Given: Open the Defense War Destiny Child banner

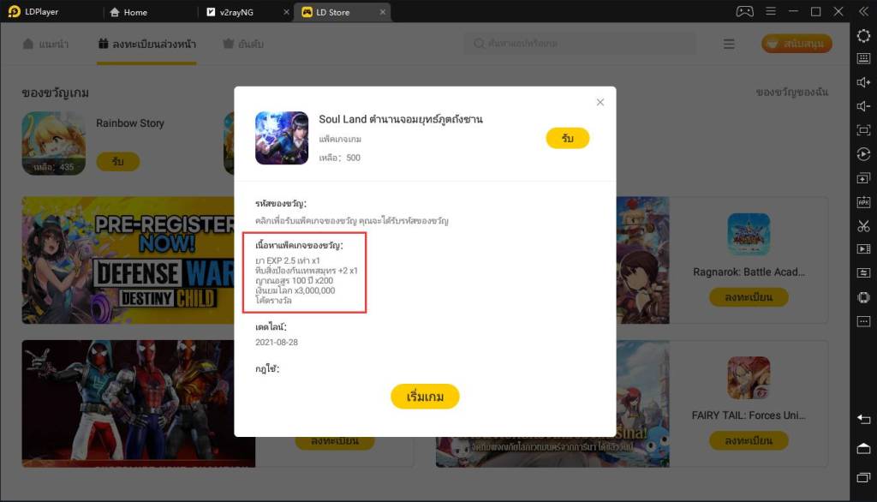Looking at the screenshot, I should 128,260.
